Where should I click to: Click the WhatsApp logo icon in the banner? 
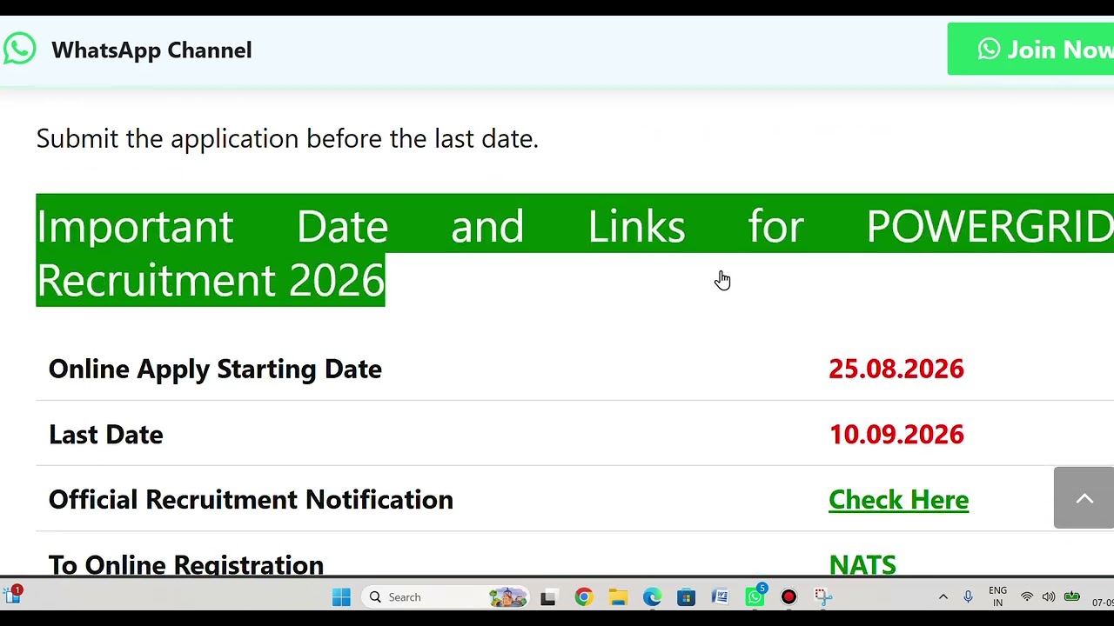tap(19, 49)
